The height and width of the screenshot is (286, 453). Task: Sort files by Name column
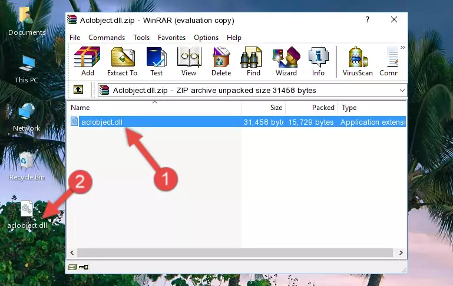154,108
